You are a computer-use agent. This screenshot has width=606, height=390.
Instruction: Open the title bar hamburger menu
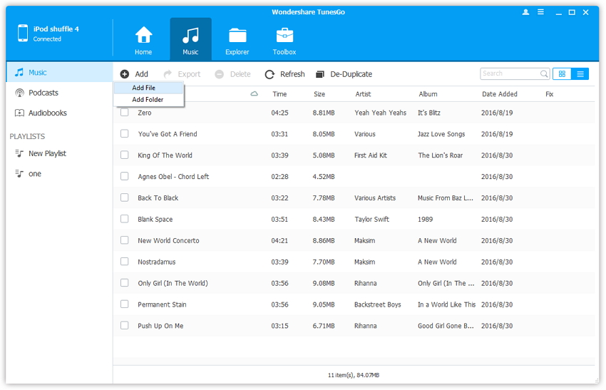click(541, 12)
